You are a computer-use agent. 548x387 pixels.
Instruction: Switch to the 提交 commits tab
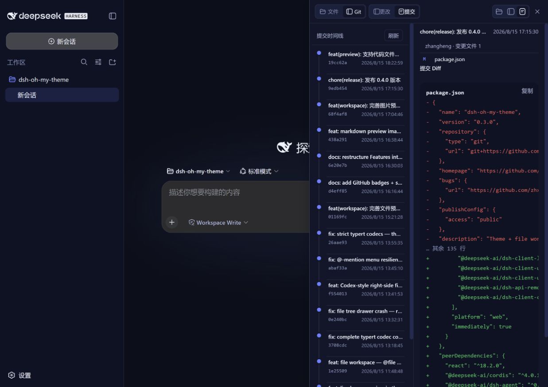click(407, 12)
